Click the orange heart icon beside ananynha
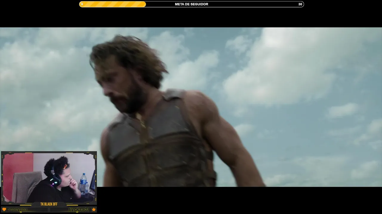 pos(4,210)
